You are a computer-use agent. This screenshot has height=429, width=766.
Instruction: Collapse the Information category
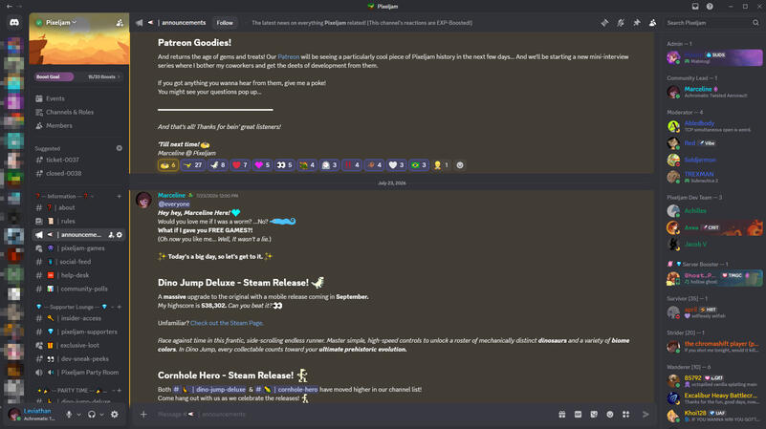pos(63,196)
